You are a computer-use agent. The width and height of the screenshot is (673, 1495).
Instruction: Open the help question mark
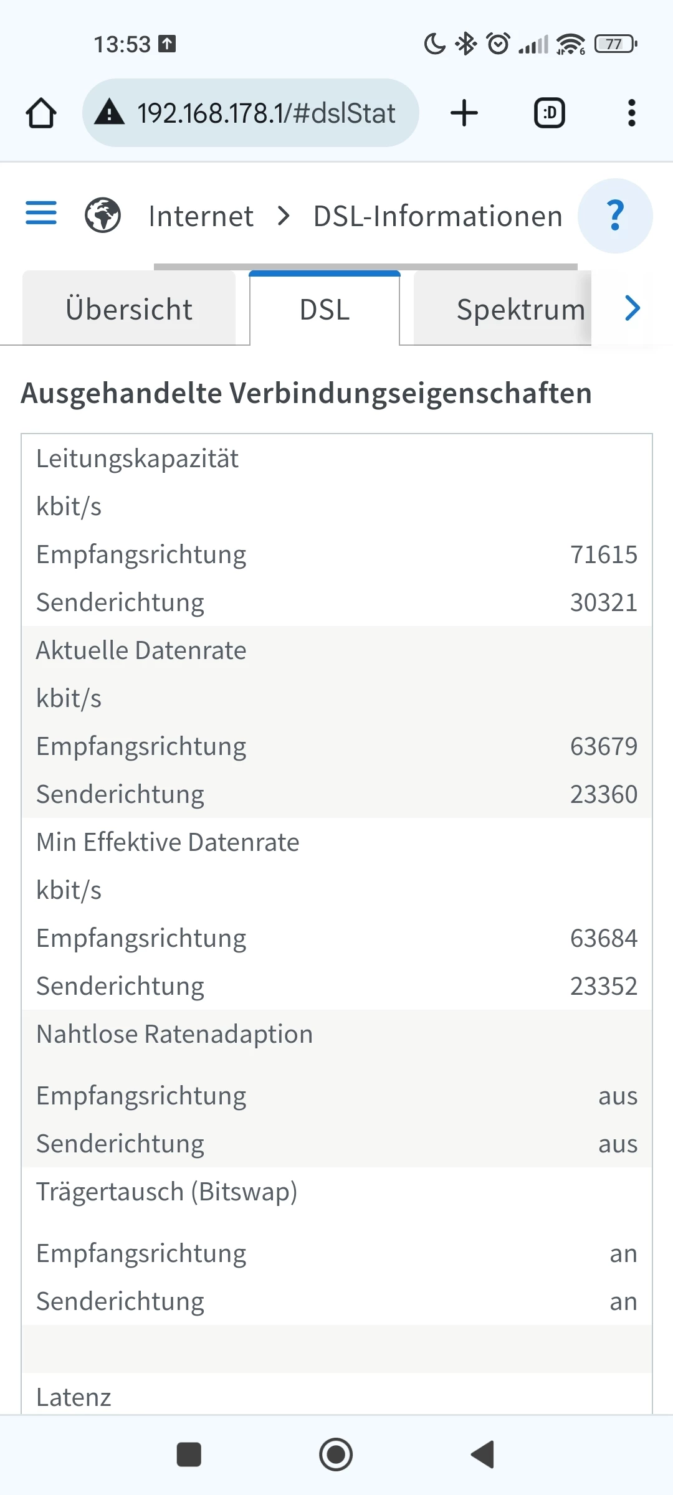click(x=615, y=216)
